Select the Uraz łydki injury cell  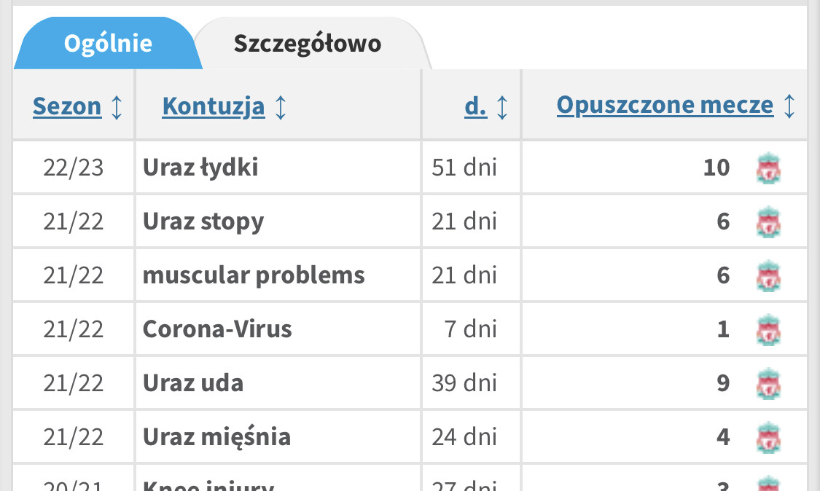click(200, 168)
